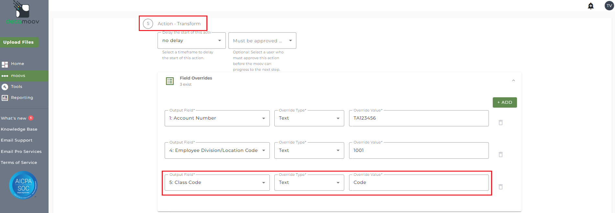Open Output Field dropdown for Class Code

[217, 183]
